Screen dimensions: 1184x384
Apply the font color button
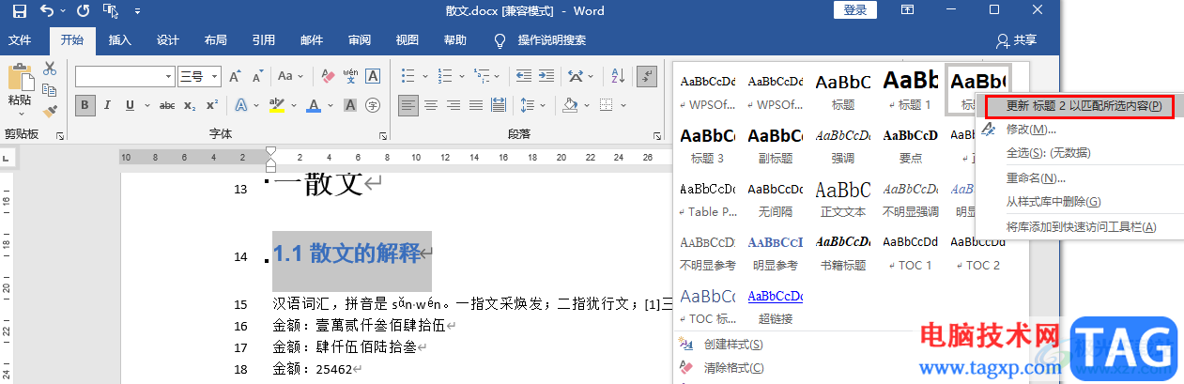pyautogui.click(x=314, y=105)
